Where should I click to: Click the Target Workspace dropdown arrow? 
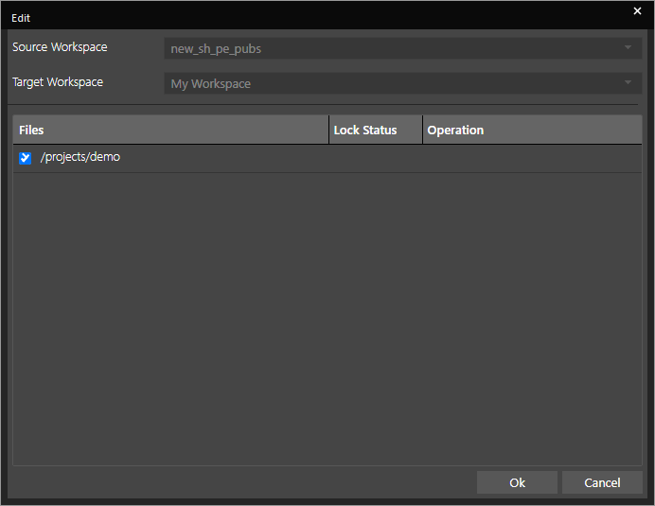tap(628, 84)
